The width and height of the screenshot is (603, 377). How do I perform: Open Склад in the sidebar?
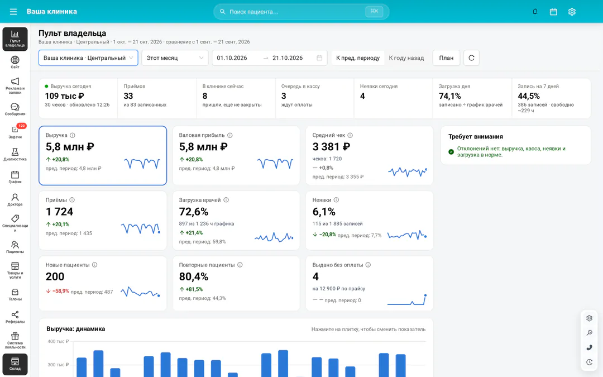[15, 364]
